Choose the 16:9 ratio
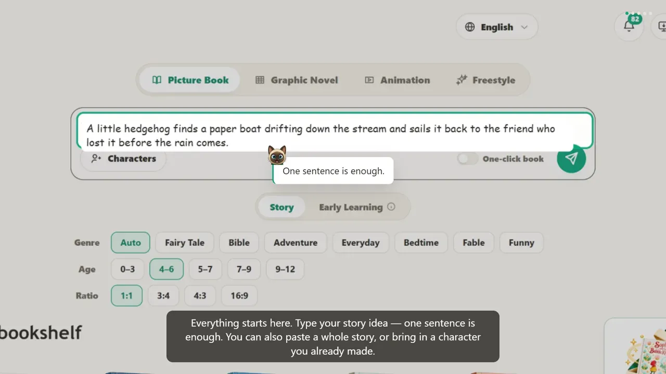This screenshot has width=666, height=374. coord(239,296)
